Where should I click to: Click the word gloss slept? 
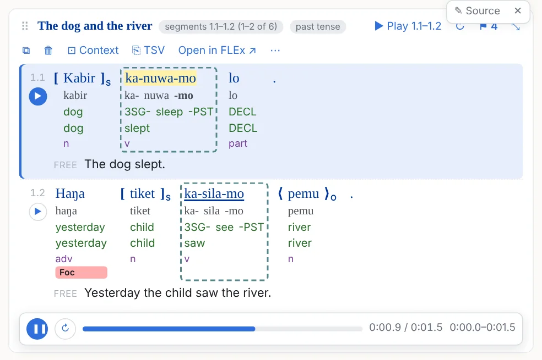pyautogui.click(x=137, y=128)
